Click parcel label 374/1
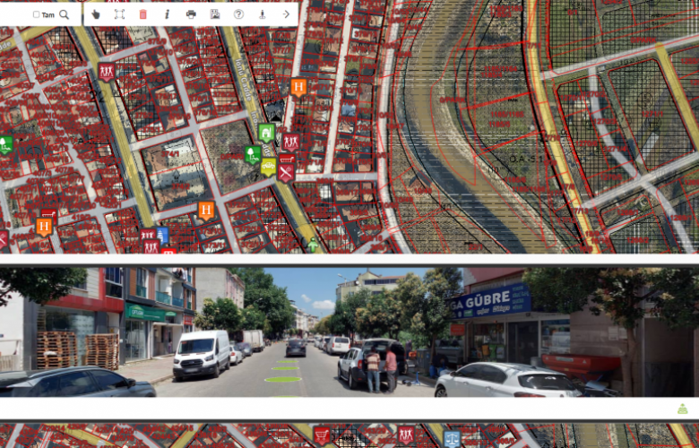The image size is (699, 448). tap(171, 154)
